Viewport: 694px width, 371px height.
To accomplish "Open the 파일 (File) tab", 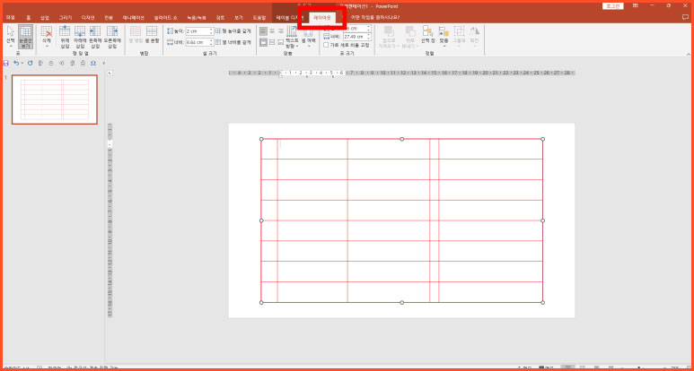I will click(10, 18).
